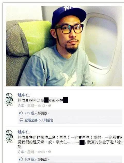Click second post's text about 微博
The image size is (124, 163).
pos(70,142)
